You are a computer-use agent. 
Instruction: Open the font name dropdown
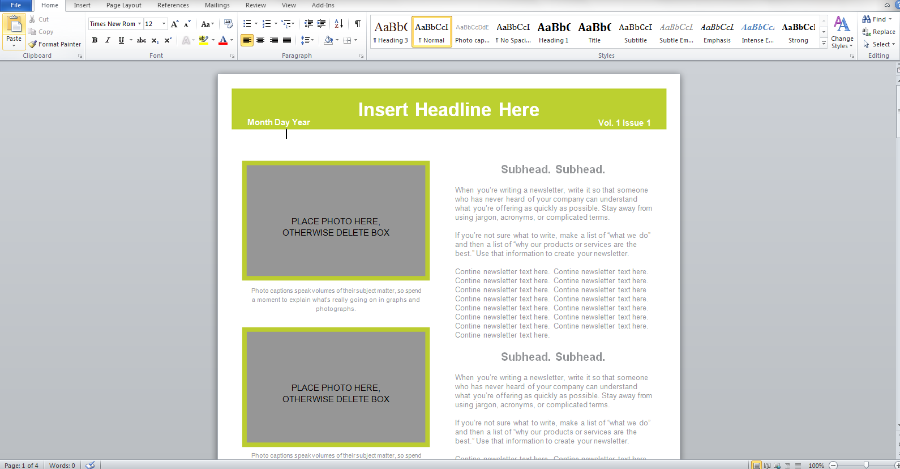[x=139, y=24]
